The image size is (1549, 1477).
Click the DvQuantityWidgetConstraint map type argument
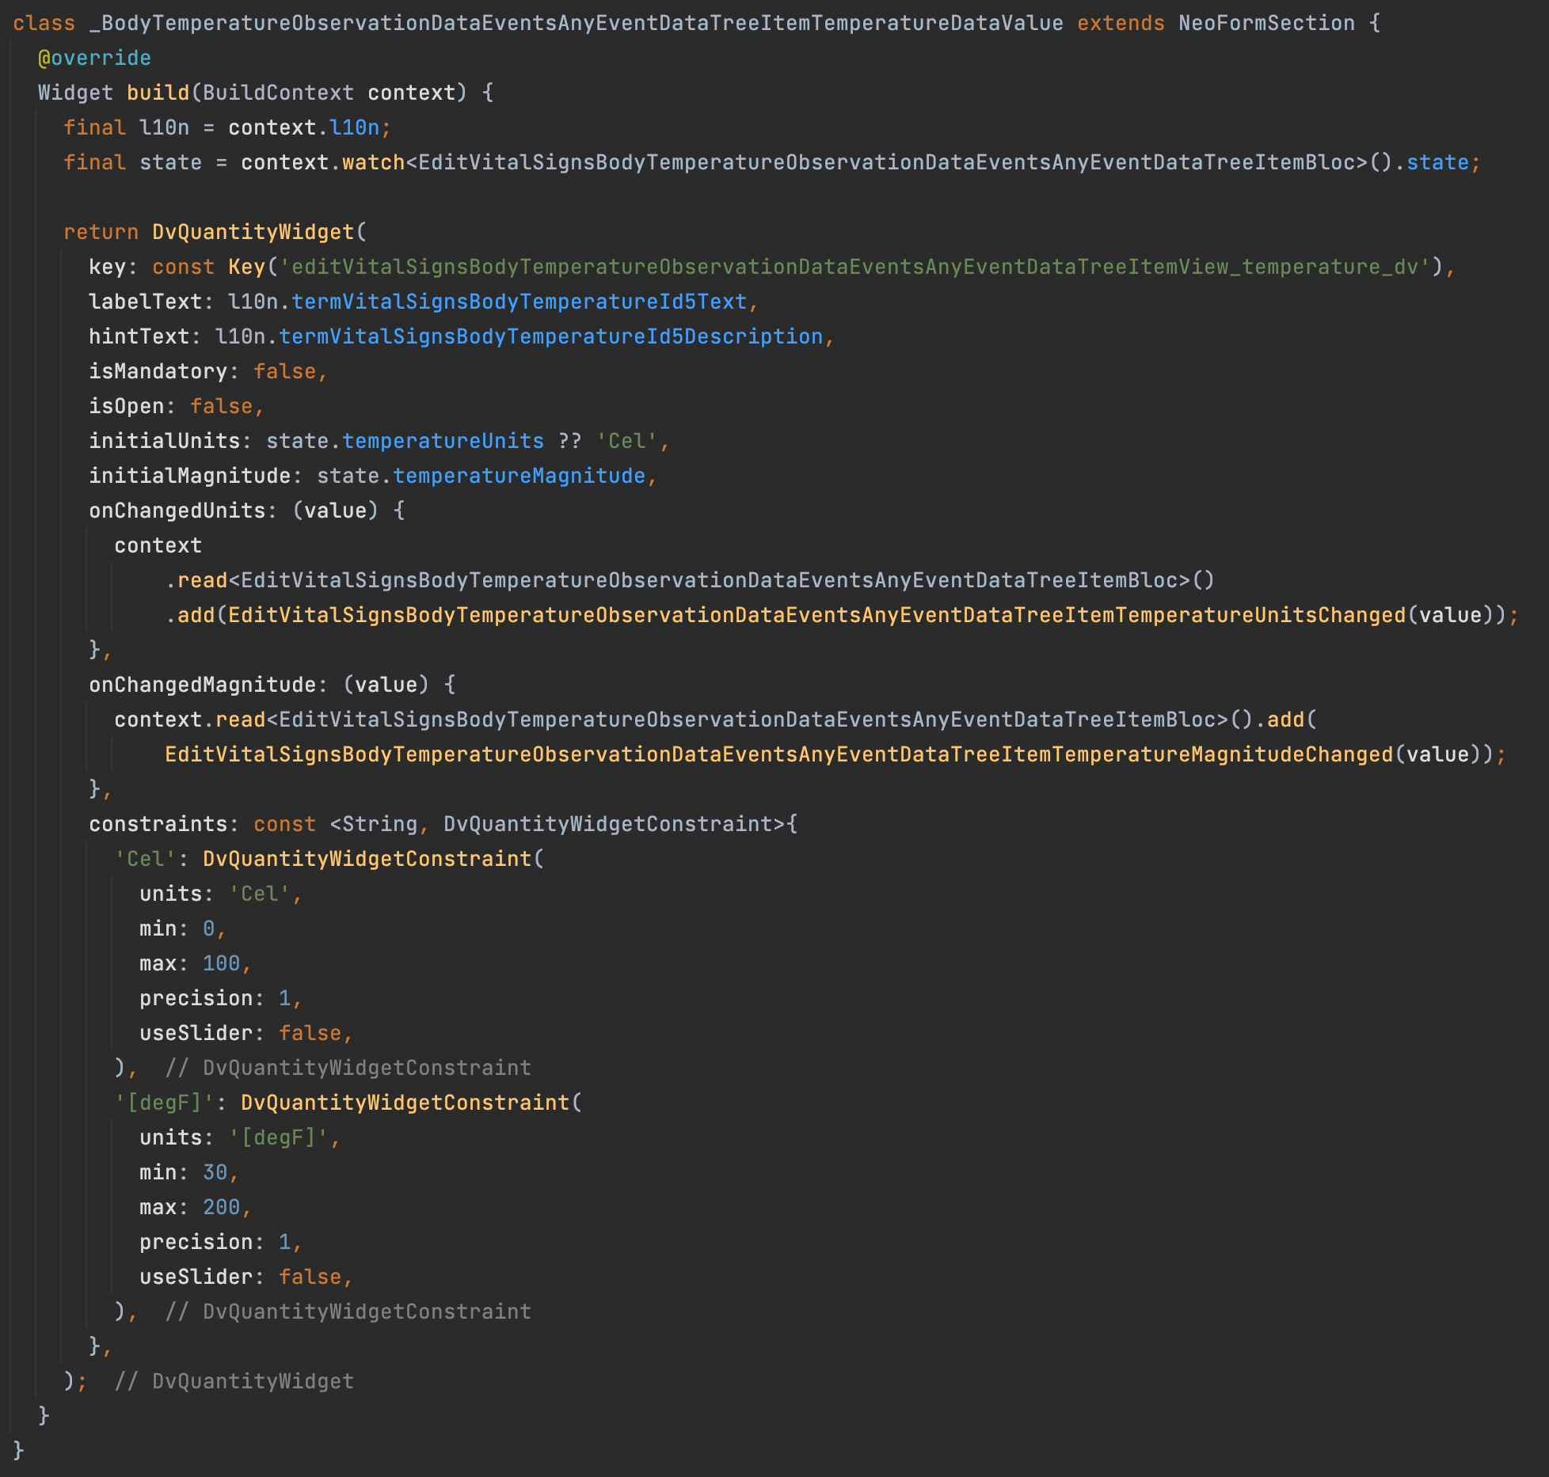click(x=607, y=824)
